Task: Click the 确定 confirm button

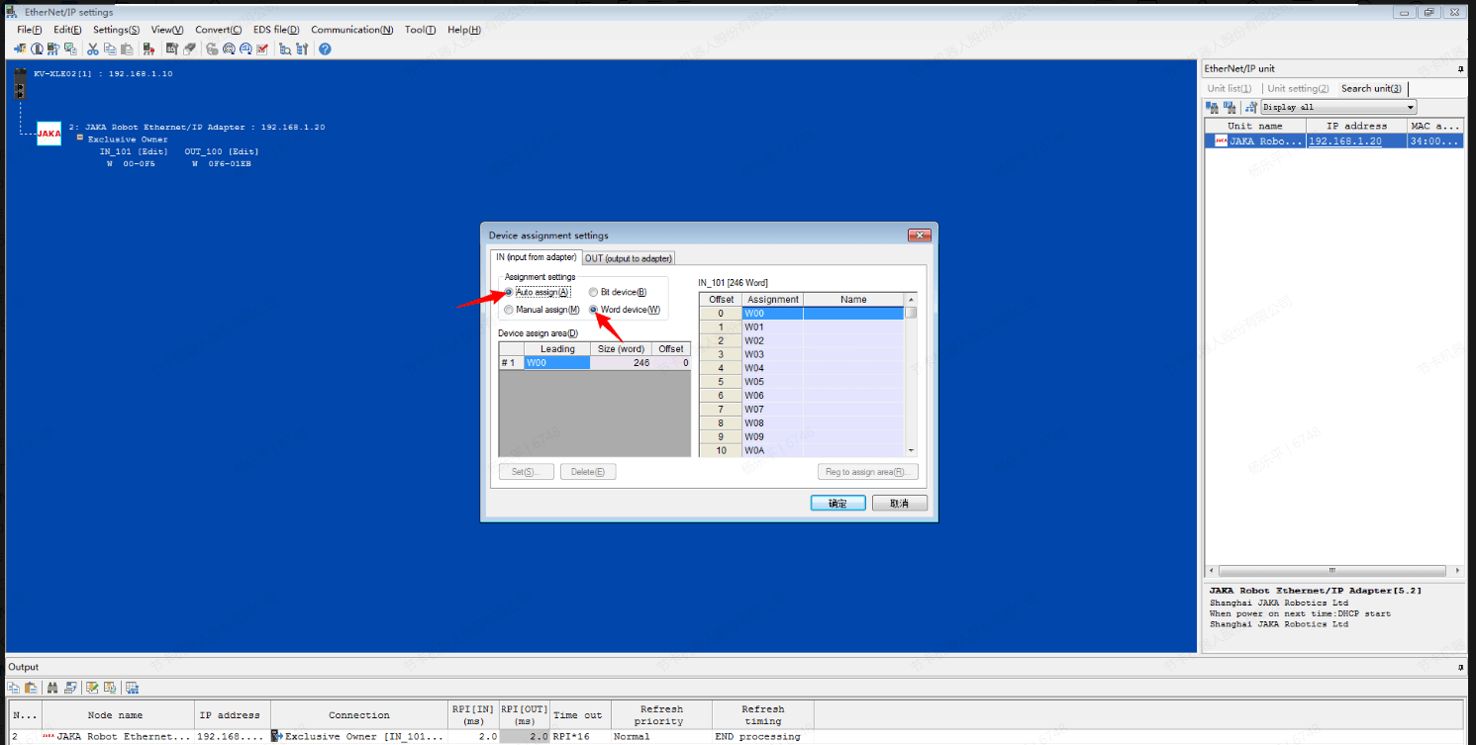Action: 837,503
